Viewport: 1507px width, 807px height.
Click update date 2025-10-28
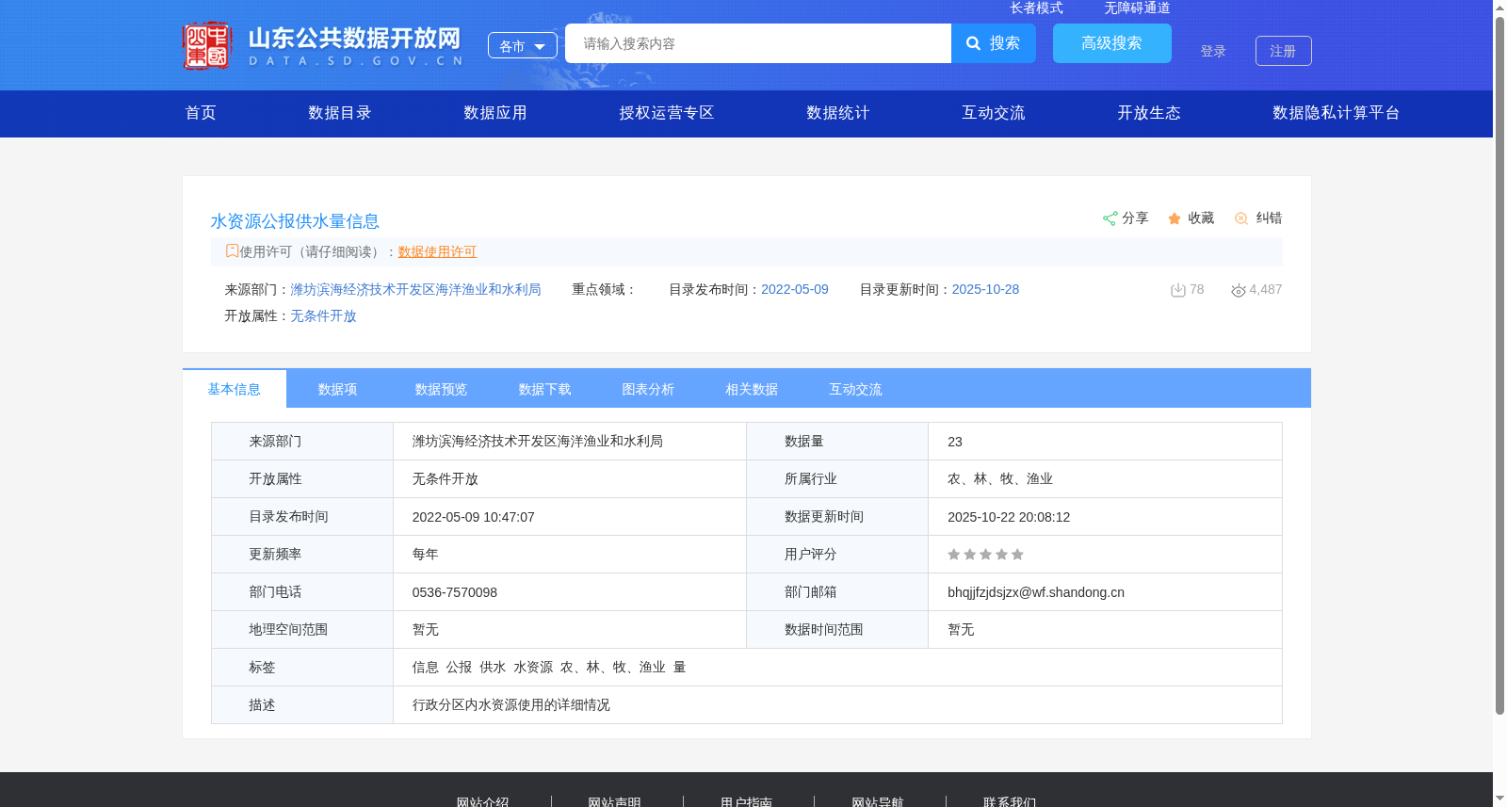coord(985,289)
